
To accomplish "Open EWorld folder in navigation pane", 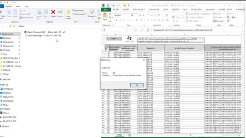I will [x=7, y=70].
